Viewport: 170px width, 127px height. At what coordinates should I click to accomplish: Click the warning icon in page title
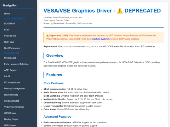point(120,11)
